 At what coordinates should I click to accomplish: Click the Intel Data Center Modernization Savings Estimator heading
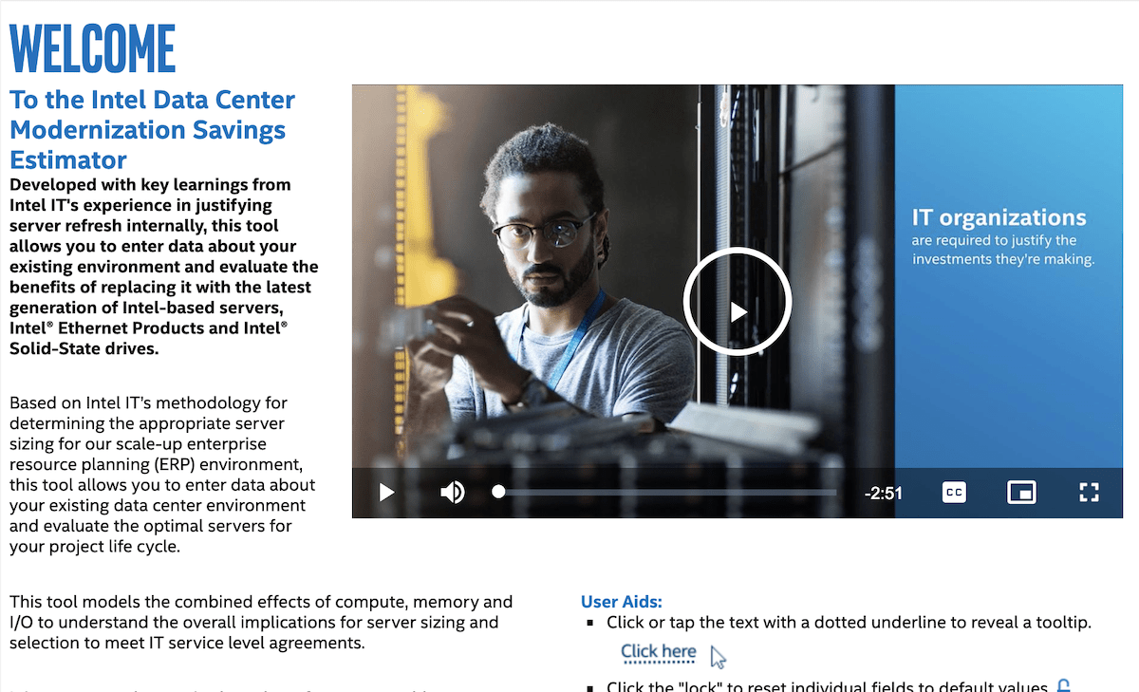pos(152,129)
